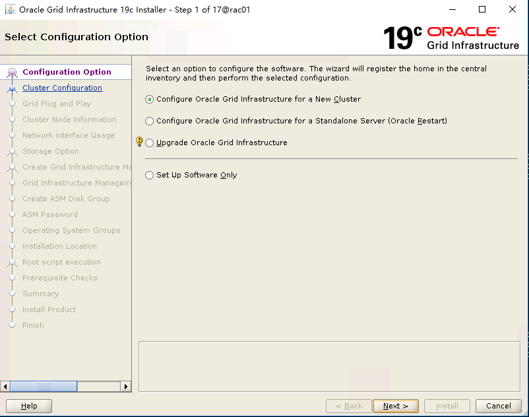Maximize the installer window
The image size is (529, 417).
pos(482,9)
